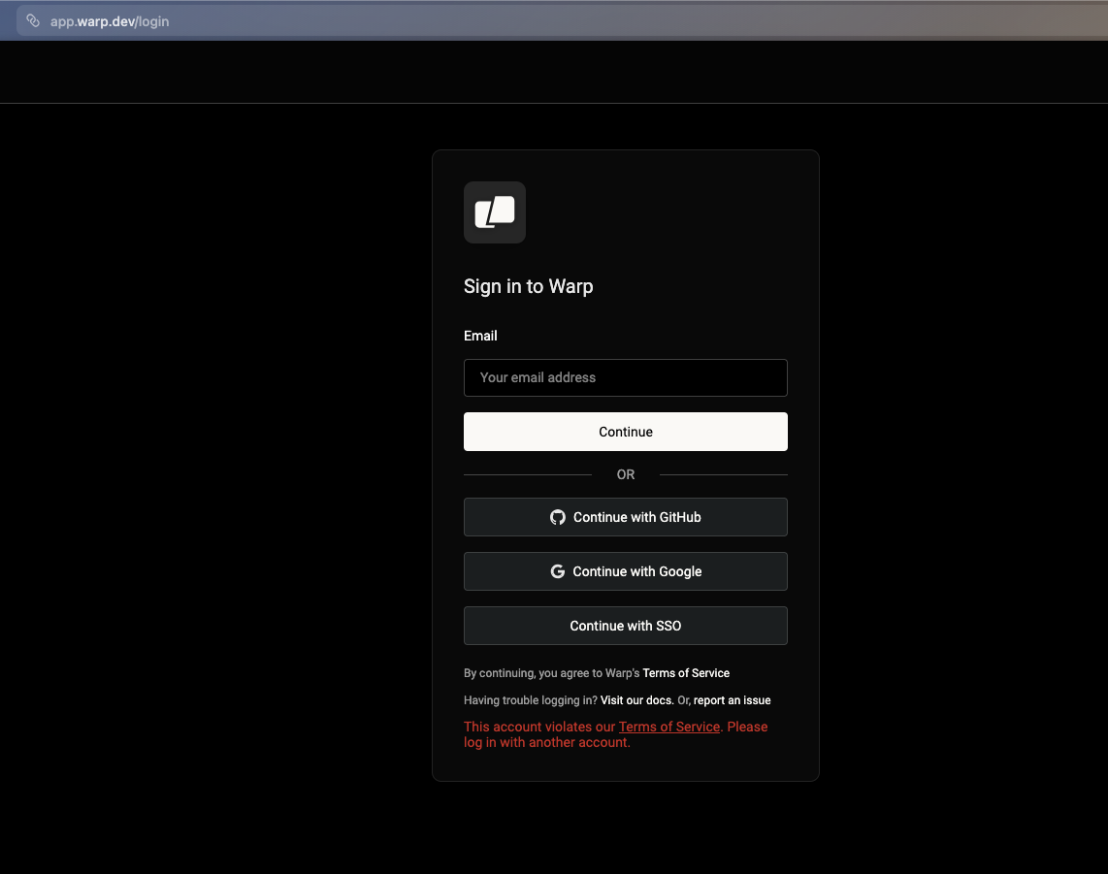1108x874 pixels.
Task: Open the red Terms of Service link
Action: 669,727
